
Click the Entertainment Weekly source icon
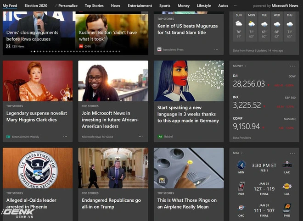[x=8, y=137]
